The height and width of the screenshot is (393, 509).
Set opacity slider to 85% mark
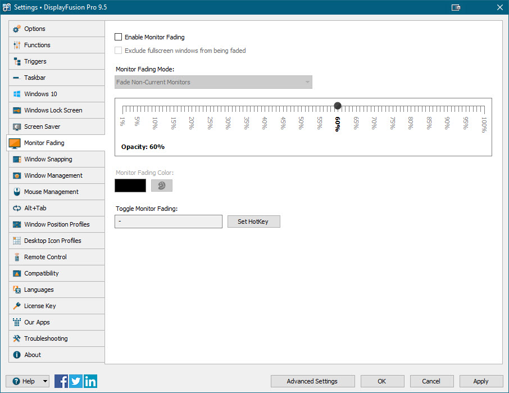429,109
